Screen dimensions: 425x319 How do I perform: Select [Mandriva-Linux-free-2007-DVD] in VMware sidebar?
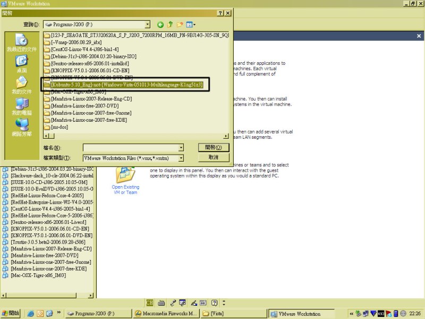pos(45,256)
